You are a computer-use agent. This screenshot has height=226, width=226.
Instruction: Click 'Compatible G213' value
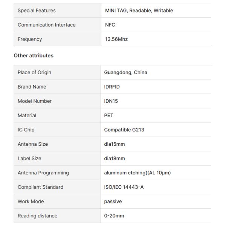tap(124, 130)
